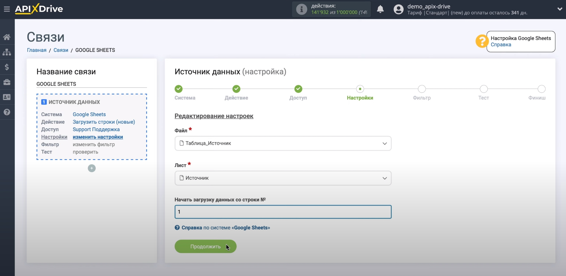Click the actions info icon
566x276 pixels.
(301, 9)
